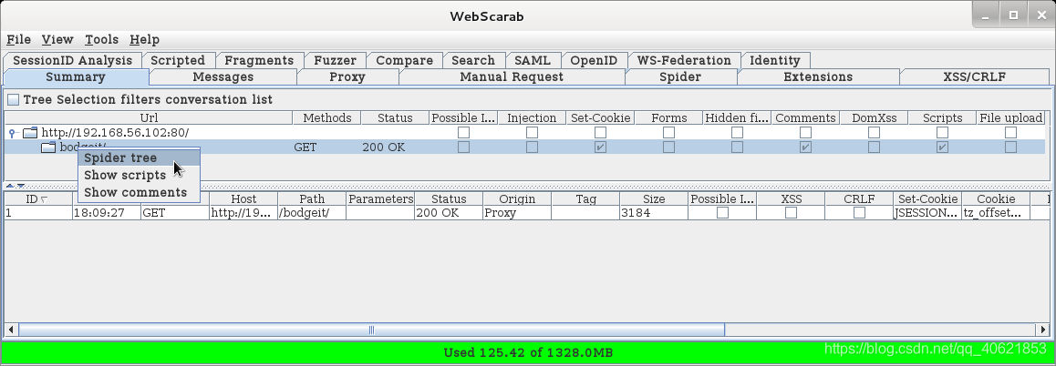The height and width of the screenshot is (366, 1056).
Task: Click the Methods column header
Action: click(327, 118)
